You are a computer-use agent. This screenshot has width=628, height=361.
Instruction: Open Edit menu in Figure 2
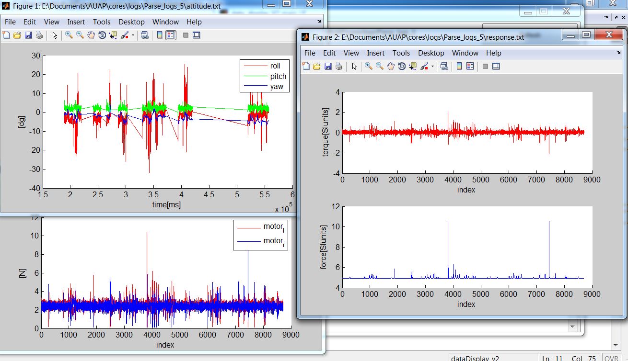pyautogui.click(x=329, y=53)
